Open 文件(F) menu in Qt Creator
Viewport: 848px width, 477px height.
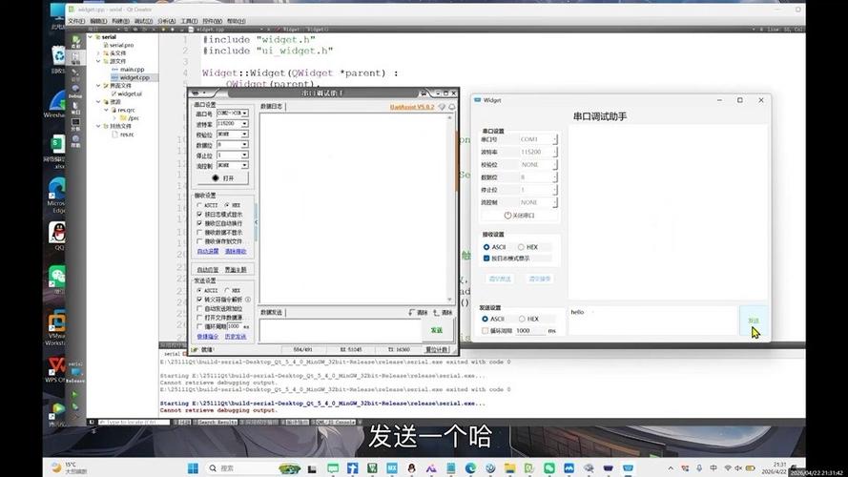pos(76,21)
